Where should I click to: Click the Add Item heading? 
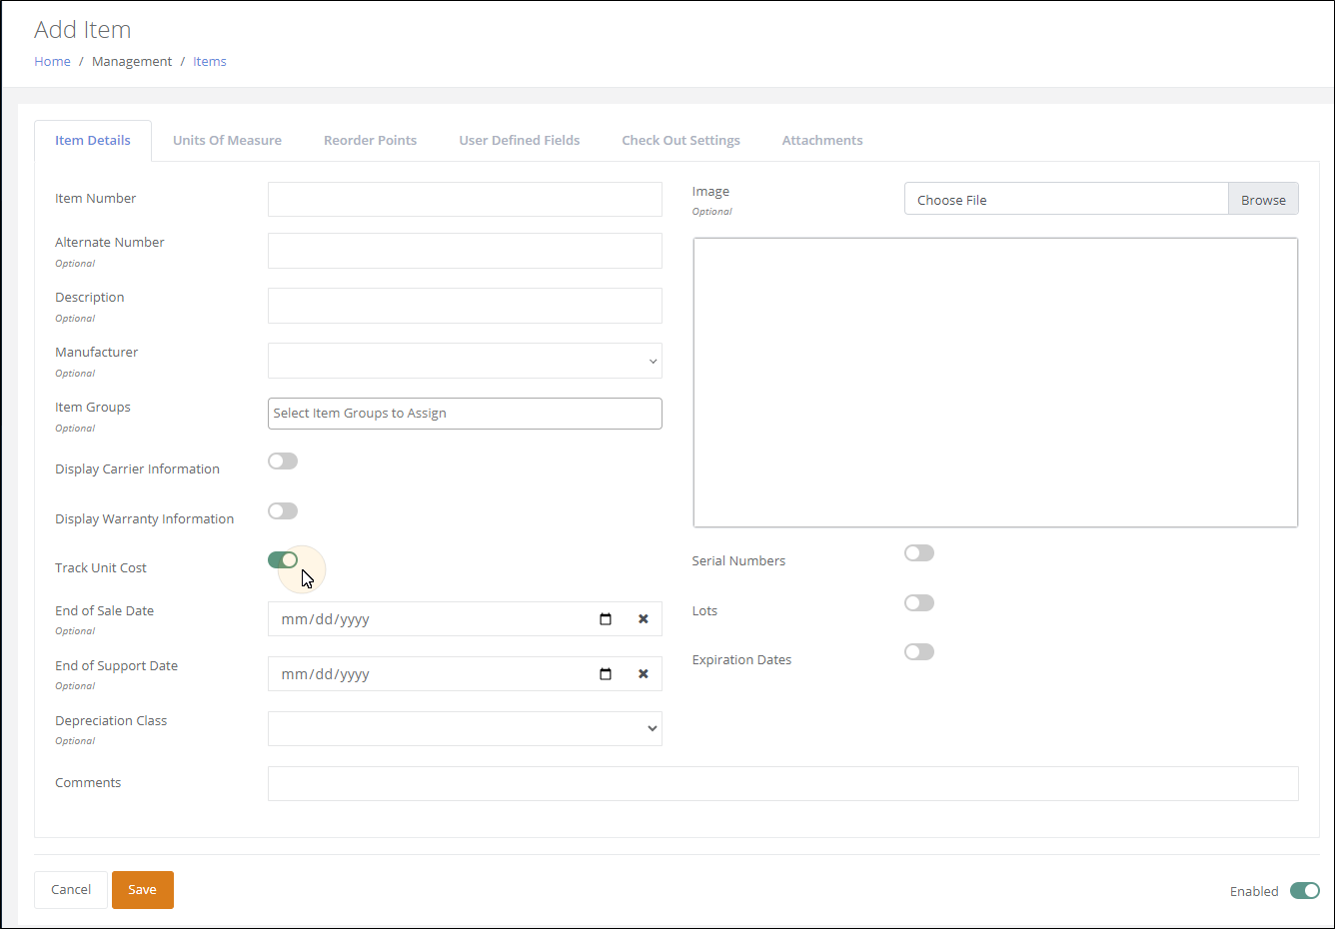(83, 30)
